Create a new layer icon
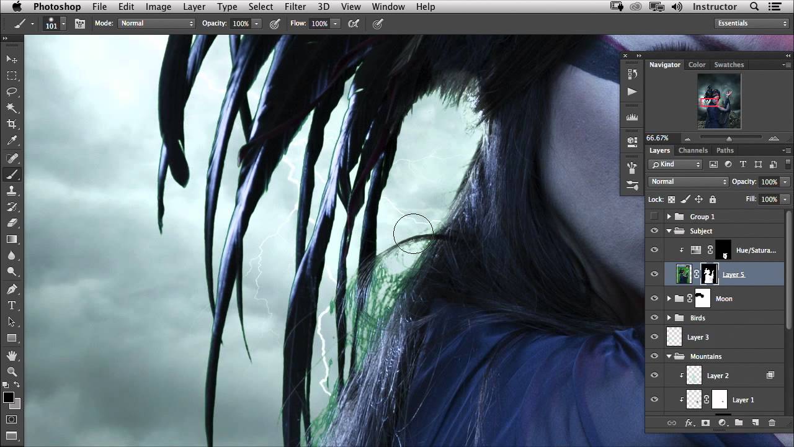The height and width of the screenshot is (447, 794). 756,423
